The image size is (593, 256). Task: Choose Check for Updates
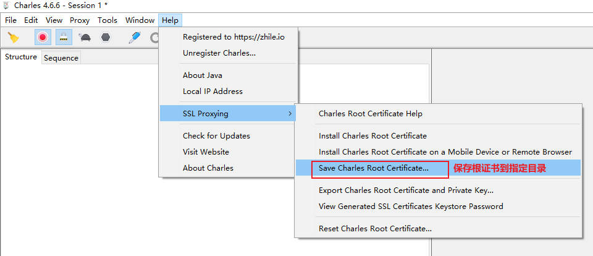(x=229, y=135)
